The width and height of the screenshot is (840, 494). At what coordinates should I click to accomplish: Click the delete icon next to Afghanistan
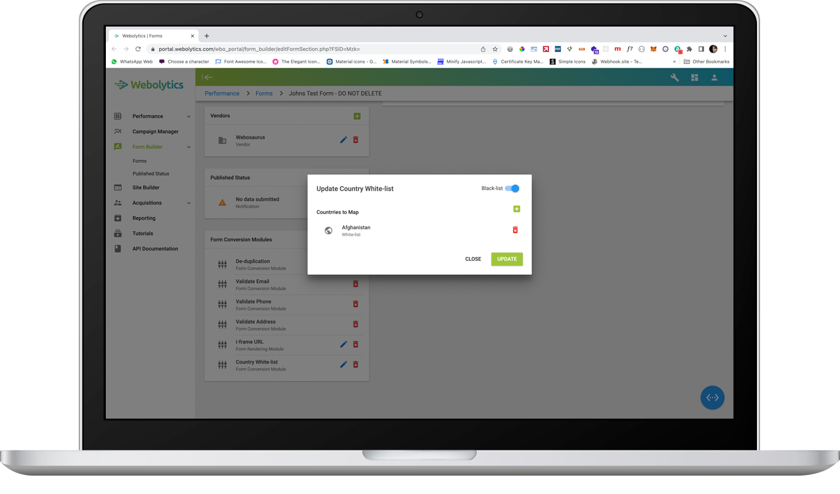[514, 230]
